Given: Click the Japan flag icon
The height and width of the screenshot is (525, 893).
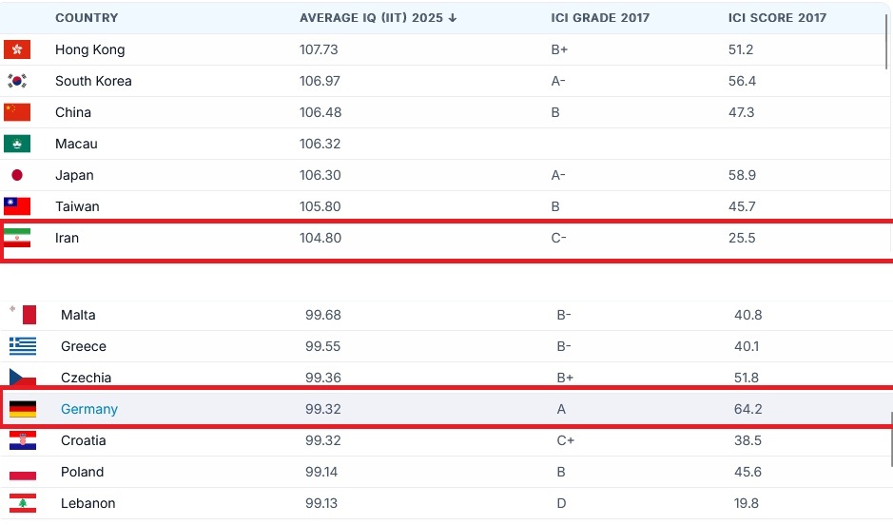Looking at the screenshot, I should (17, 175).
